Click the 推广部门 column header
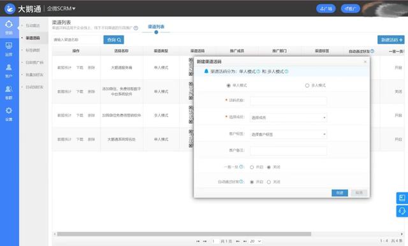 point(279,51)
